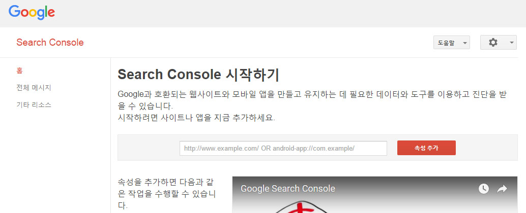The width and height of the screenshot is (526, 213).
Task: Select 홈 in the left sidebar
Action: click(x=20, y=70)
